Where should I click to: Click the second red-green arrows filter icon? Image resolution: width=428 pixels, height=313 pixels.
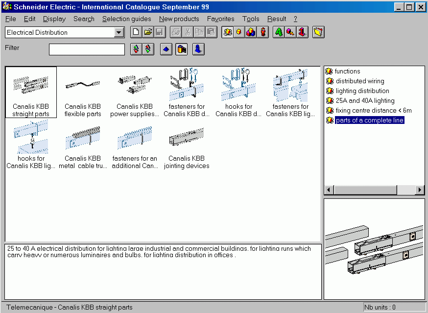coord(148,49)
